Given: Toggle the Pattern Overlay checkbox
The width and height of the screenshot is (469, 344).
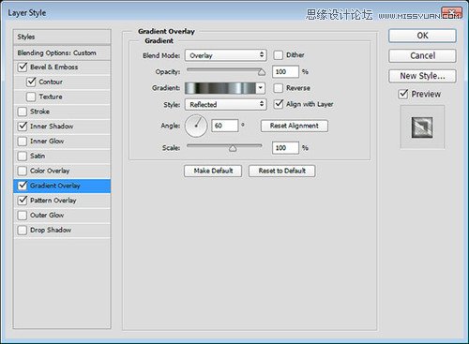Looking at the screenshot, I should (x=23, y=201).
